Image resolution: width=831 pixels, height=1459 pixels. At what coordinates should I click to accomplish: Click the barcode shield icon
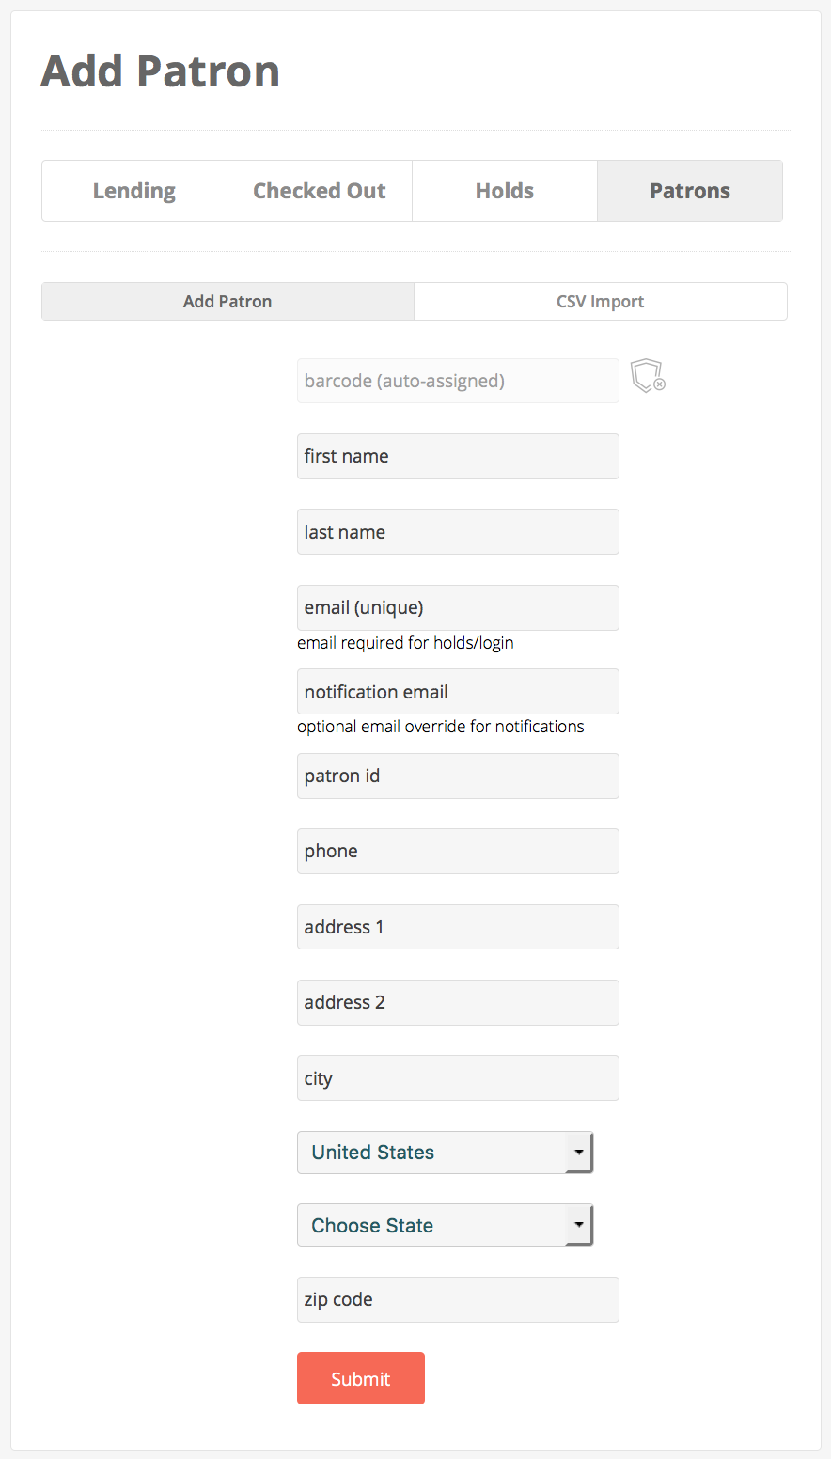[x=647, y=376]
